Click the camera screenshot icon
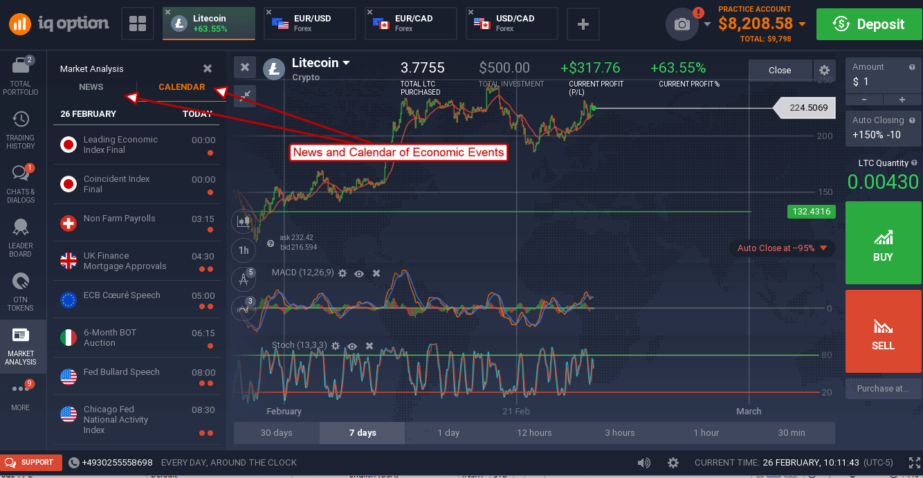 tap(682, 24)
